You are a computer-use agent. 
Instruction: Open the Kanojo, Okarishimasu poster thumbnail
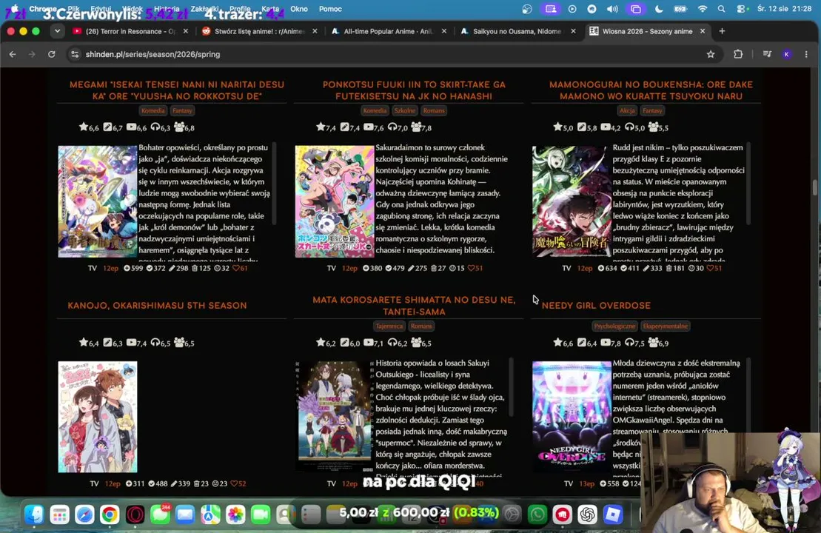(x=98, y=417)
